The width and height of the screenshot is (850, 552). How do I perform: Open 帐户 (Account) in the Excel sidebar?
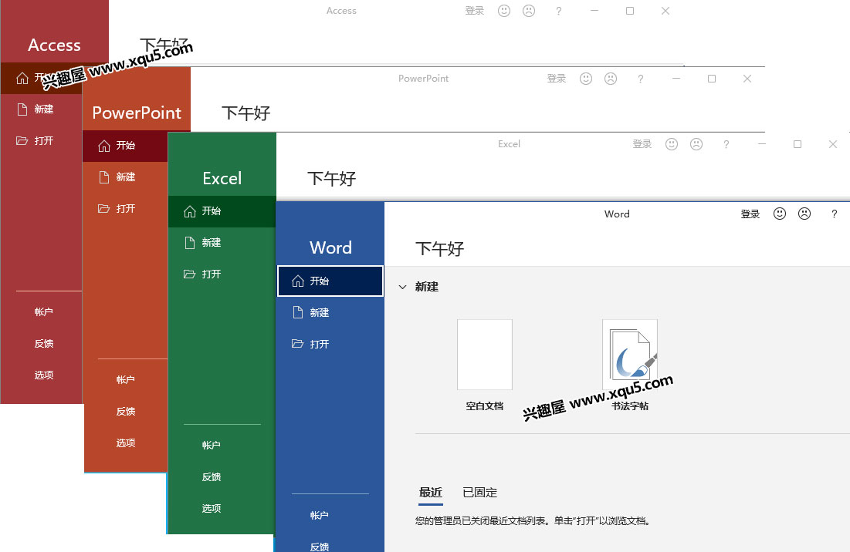(212, 445)
